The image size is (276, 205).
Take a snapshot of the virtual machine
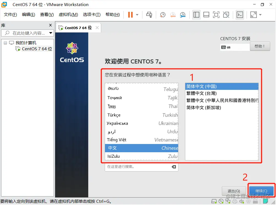[162, 15]
